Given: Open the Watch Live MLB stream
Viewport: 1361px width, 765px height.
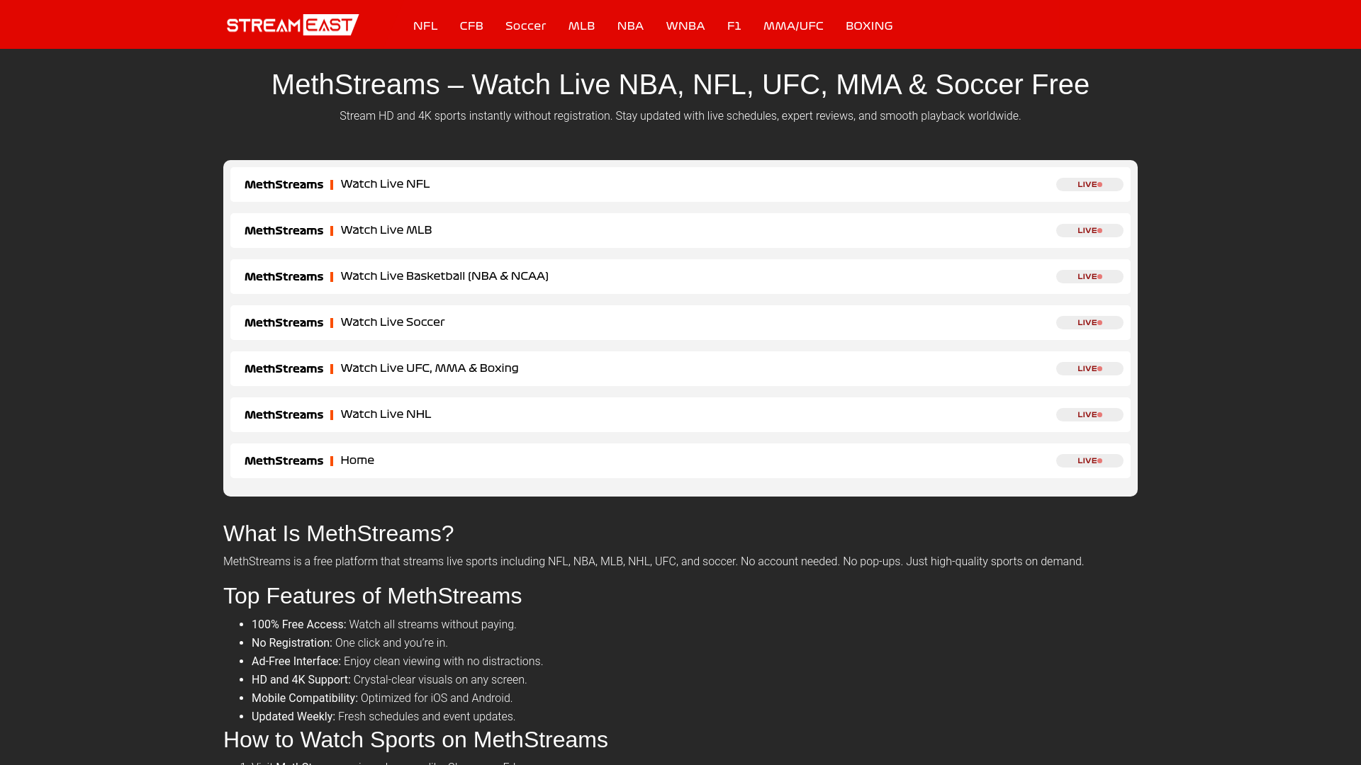Looking at the screenshot, I should [x=386, y=230].
